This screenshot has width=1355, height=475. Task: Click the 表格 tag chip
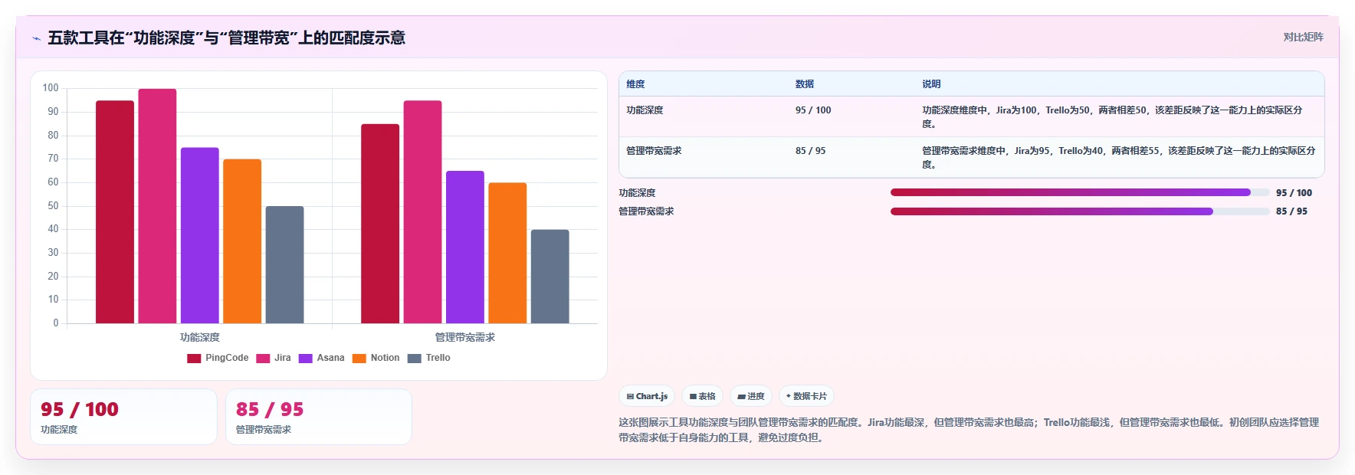[x=702, y=396]
